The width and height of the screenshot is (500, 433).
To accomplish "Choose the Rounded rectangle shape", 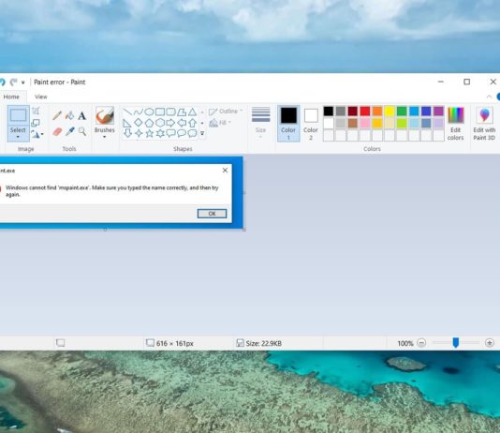I will (170, 112).
